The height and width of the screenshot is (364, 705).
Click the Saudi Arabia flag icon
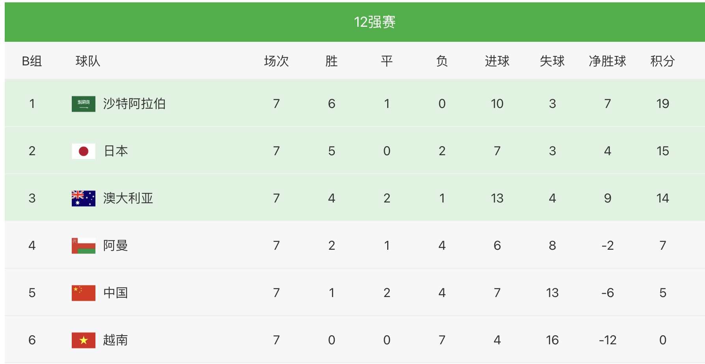pos(84,104)
